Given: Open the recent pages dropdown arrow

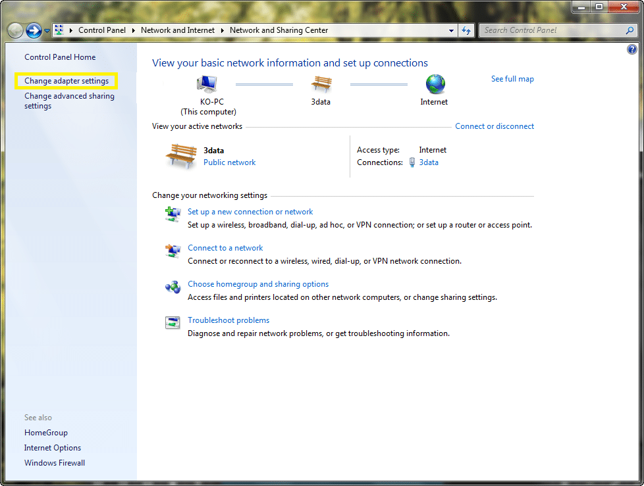Looking at the screenshot, I should [x=47, y=31].
